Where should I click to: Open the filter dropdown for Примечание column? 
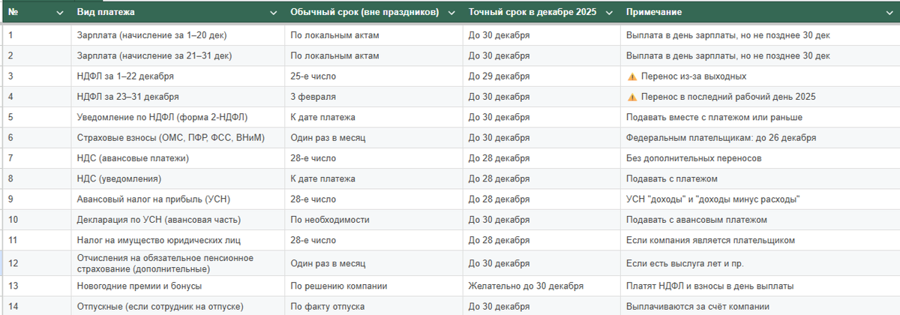click(x=889, y=13)
